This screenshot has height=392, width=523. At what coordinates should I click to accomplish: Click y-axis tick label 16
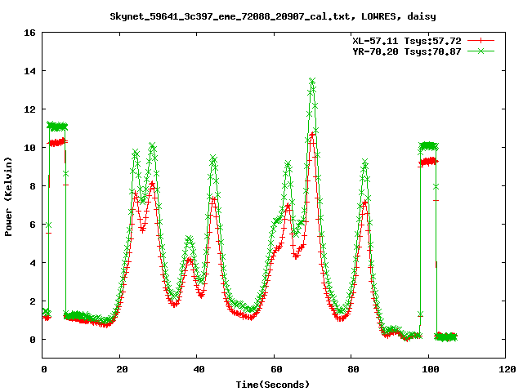tap(29, 33)
